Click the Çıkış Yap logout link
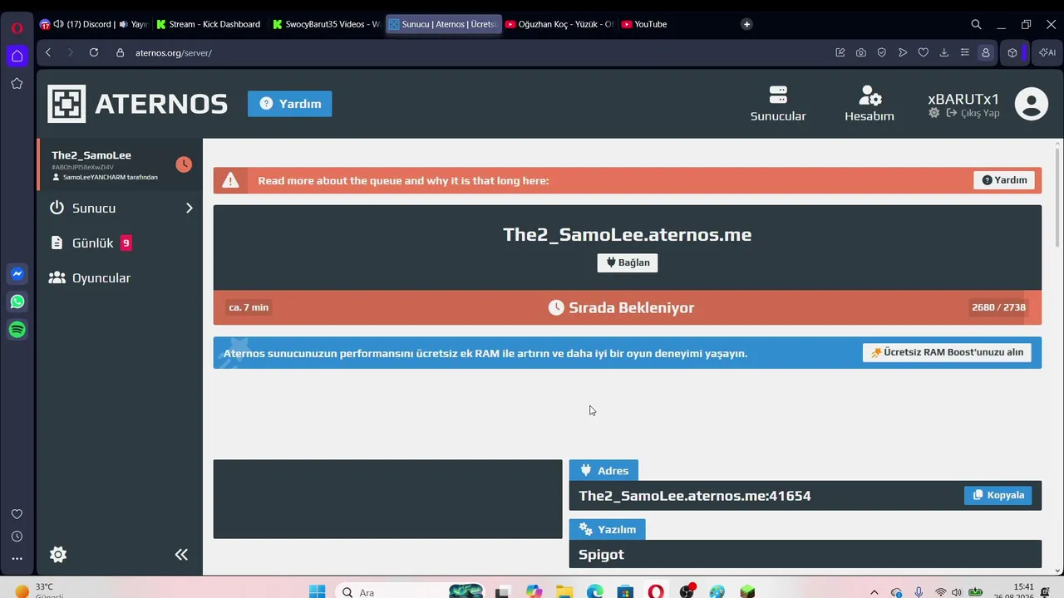The width and height of the screenshot is (1064, 598). [x=973, y=113]
